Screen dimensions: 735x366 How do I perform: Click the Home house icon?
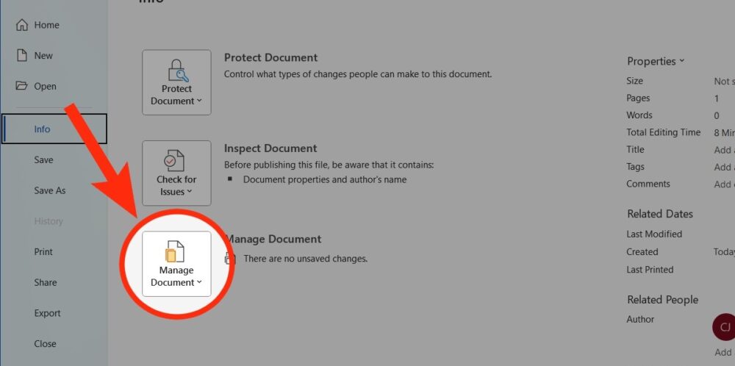tap(22, 24)
